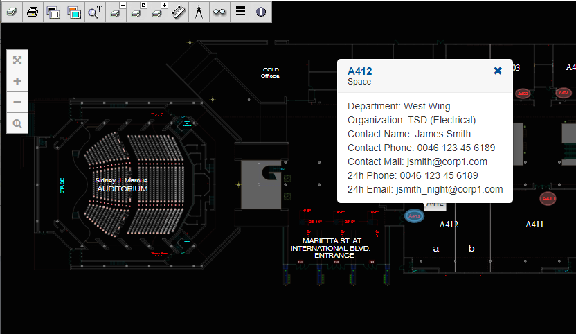
Task: Click the Print icon
Action: tap(32, 12)
